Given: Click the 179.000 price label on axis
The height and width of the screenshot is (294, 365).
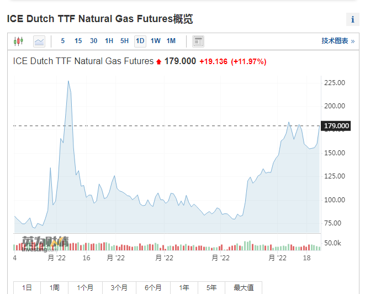Looking at the screenshot, I should pos(336,126).
